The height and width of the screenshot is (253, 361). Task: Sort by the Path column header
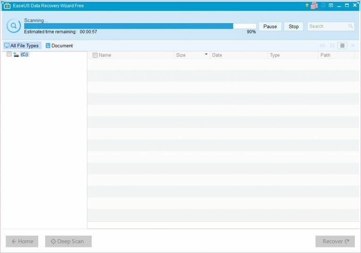[x=325, y=55]
